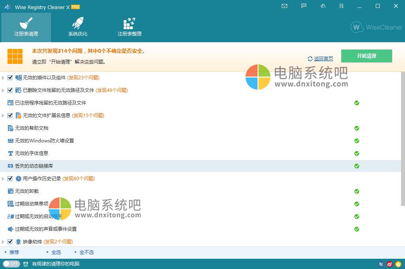This screenshot has height=269, width=405.
Task: Click the 无效的卸载 icon
Action: click(x=10, y=191)
